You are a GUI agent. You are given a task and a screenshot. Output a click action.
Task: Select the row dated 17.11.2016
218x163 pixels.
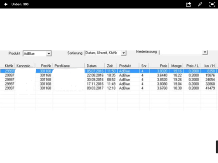[x=109, y=84]
